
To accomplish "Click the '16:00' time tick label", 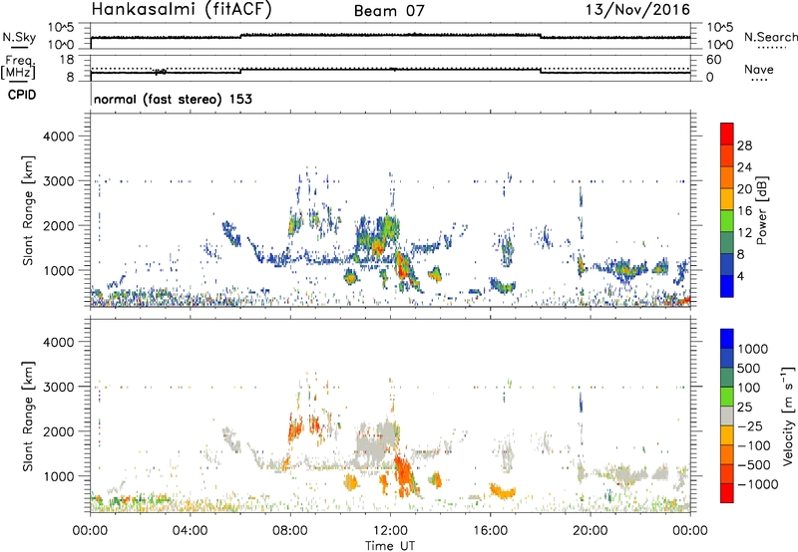I will (490, 531).
